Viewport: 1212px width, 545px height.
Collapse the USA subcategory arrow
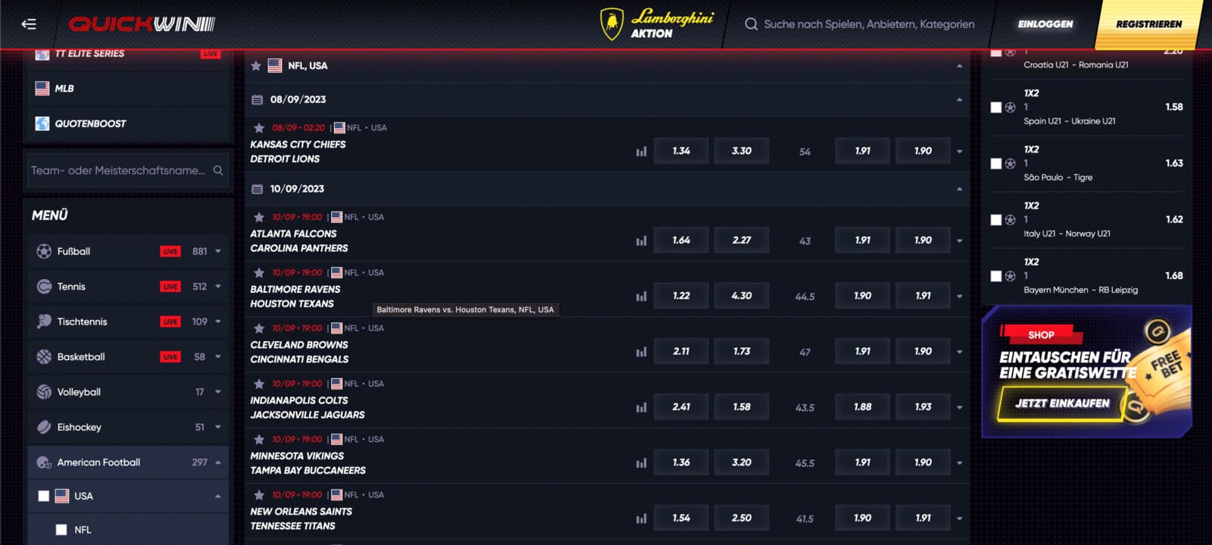point(218,496)
